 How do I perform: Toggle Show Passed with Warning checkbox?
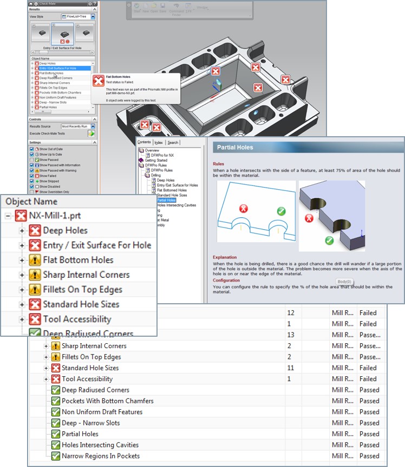[31, 170]
